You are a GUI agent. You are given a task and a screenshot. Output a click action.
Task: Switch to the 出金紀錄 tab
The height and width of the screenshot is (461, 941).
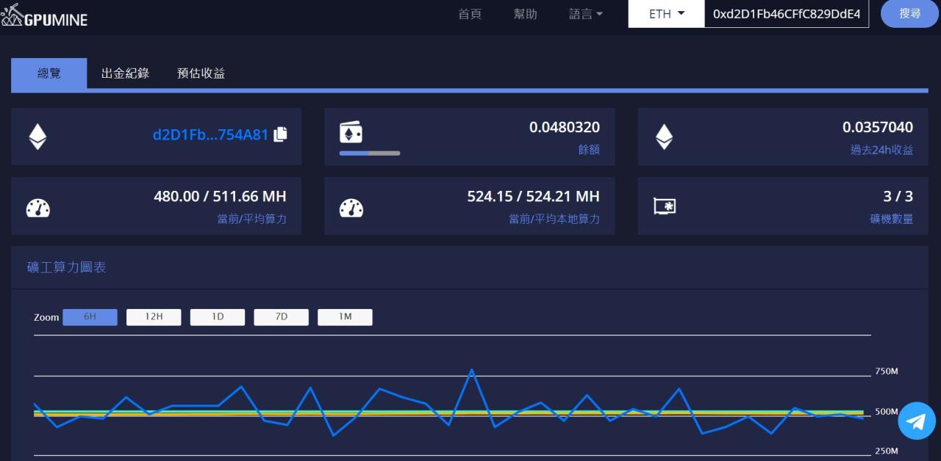125,73
